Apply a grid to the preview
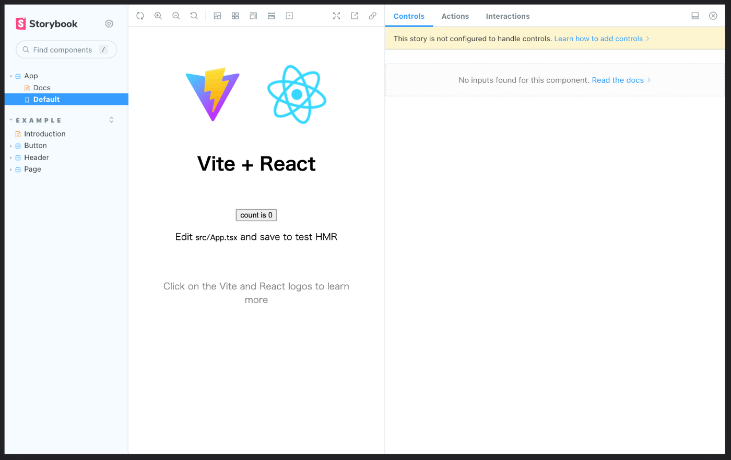This screenshot has width=731, height=460. click(x=235, y=16)
